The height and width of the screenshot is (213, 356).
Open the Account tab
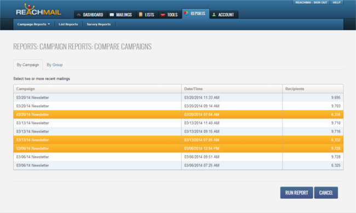[x=223, y=15]
